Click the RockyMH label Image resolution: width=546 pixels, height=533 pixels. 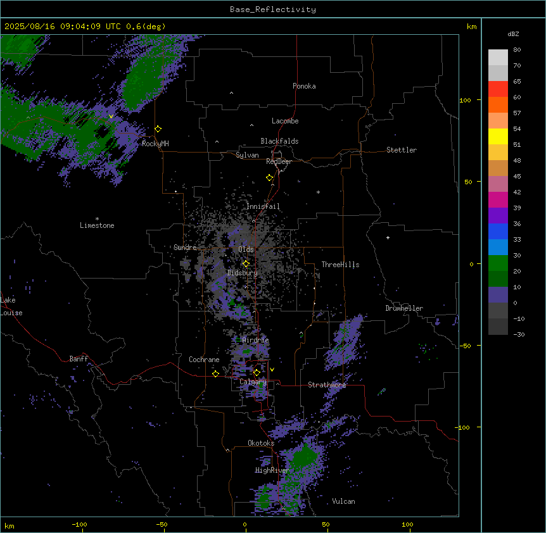155,144
